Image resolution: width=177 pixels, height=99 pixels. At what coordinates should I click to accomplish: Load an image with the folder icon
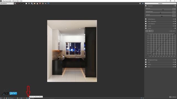tap(35, 4)
